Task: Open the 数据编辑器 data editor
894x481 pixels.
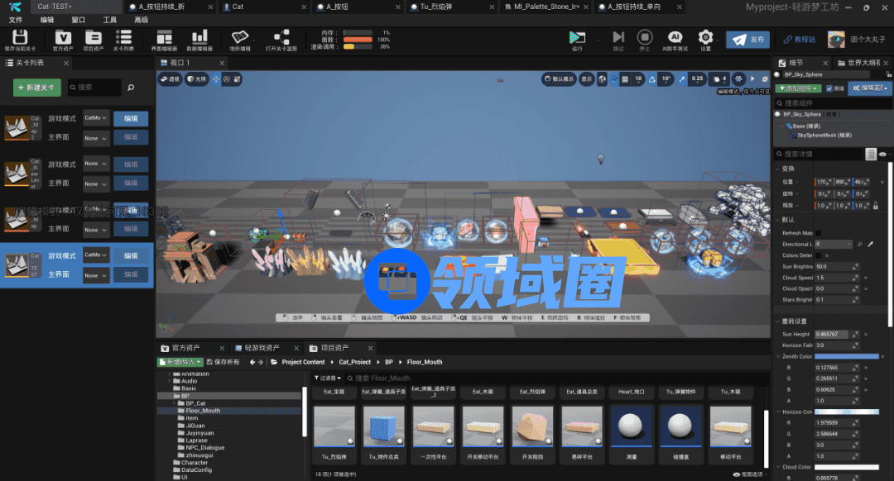Action: 199,38
